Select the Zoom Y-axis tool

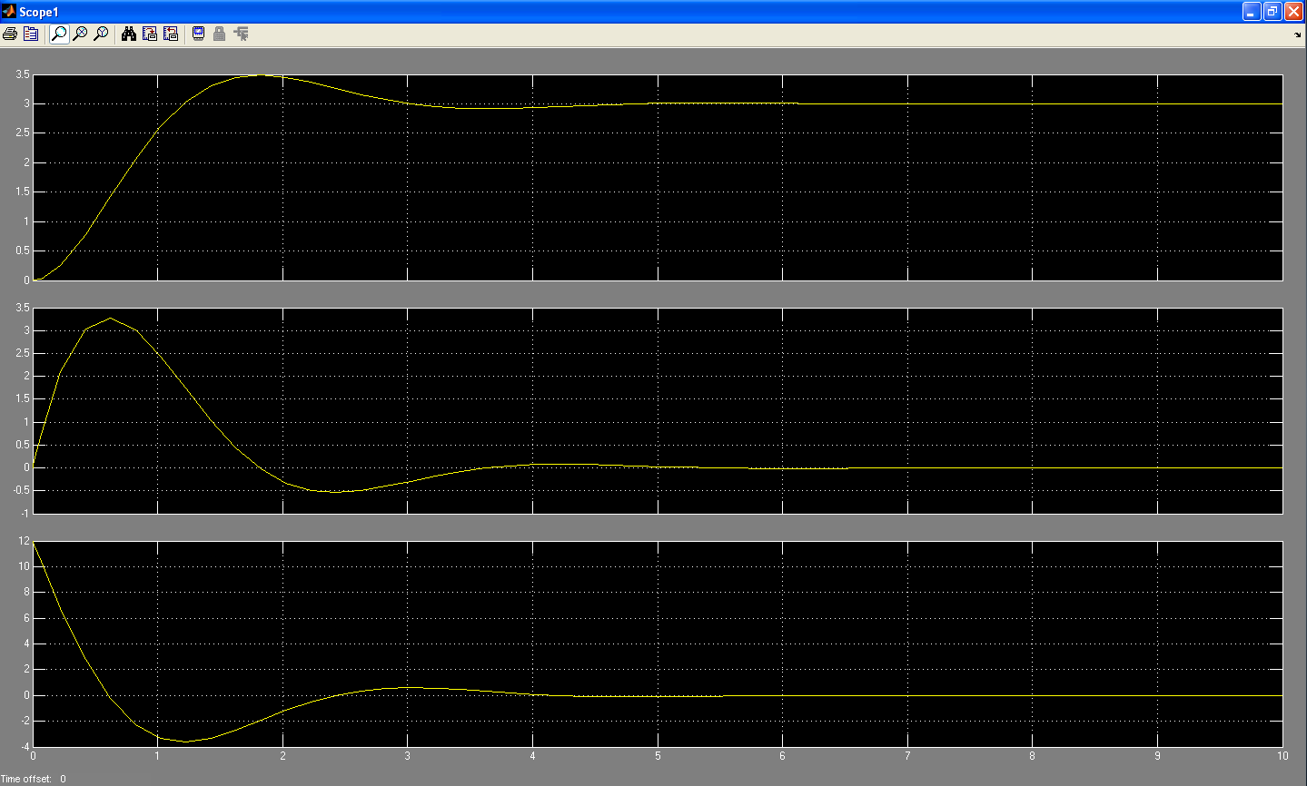click(x=101, y=34)
